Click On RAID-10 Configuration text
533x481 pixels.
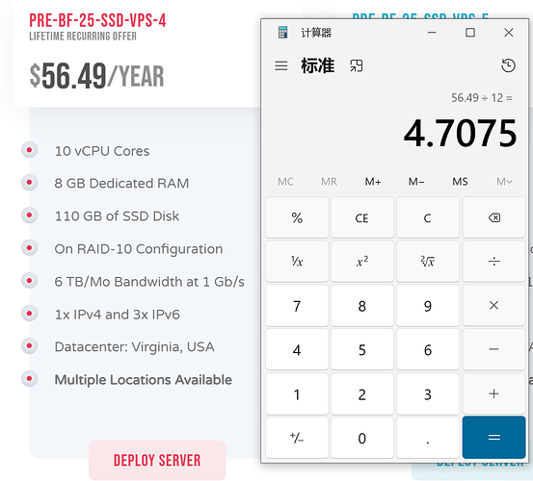coord(139,249)
